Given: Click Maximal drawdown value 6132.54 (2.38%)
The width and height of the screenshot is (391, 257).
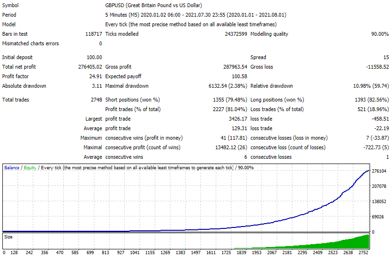Looking at the screenshot, I should point(228,86).
